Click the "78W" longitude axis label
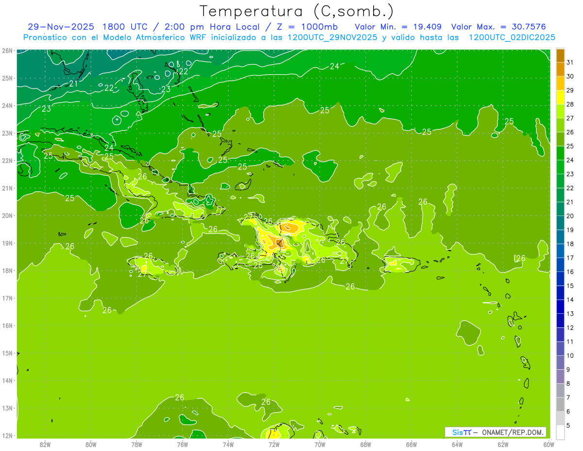The image size is (583, 451). coord(137,444)
